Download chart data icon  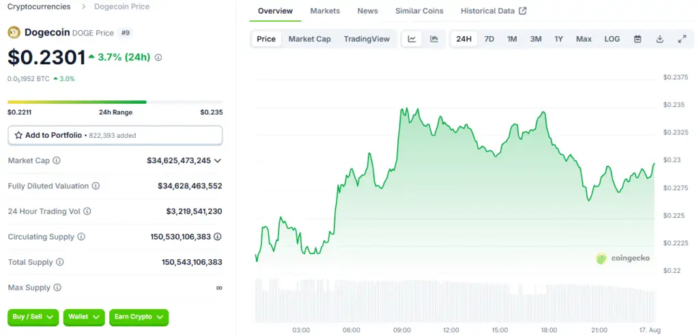pos(660,39)
